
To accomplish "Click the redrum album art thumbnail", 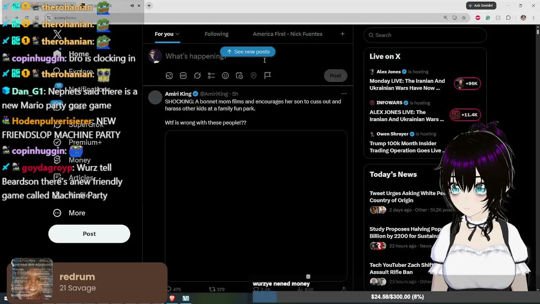I will 32,279.
